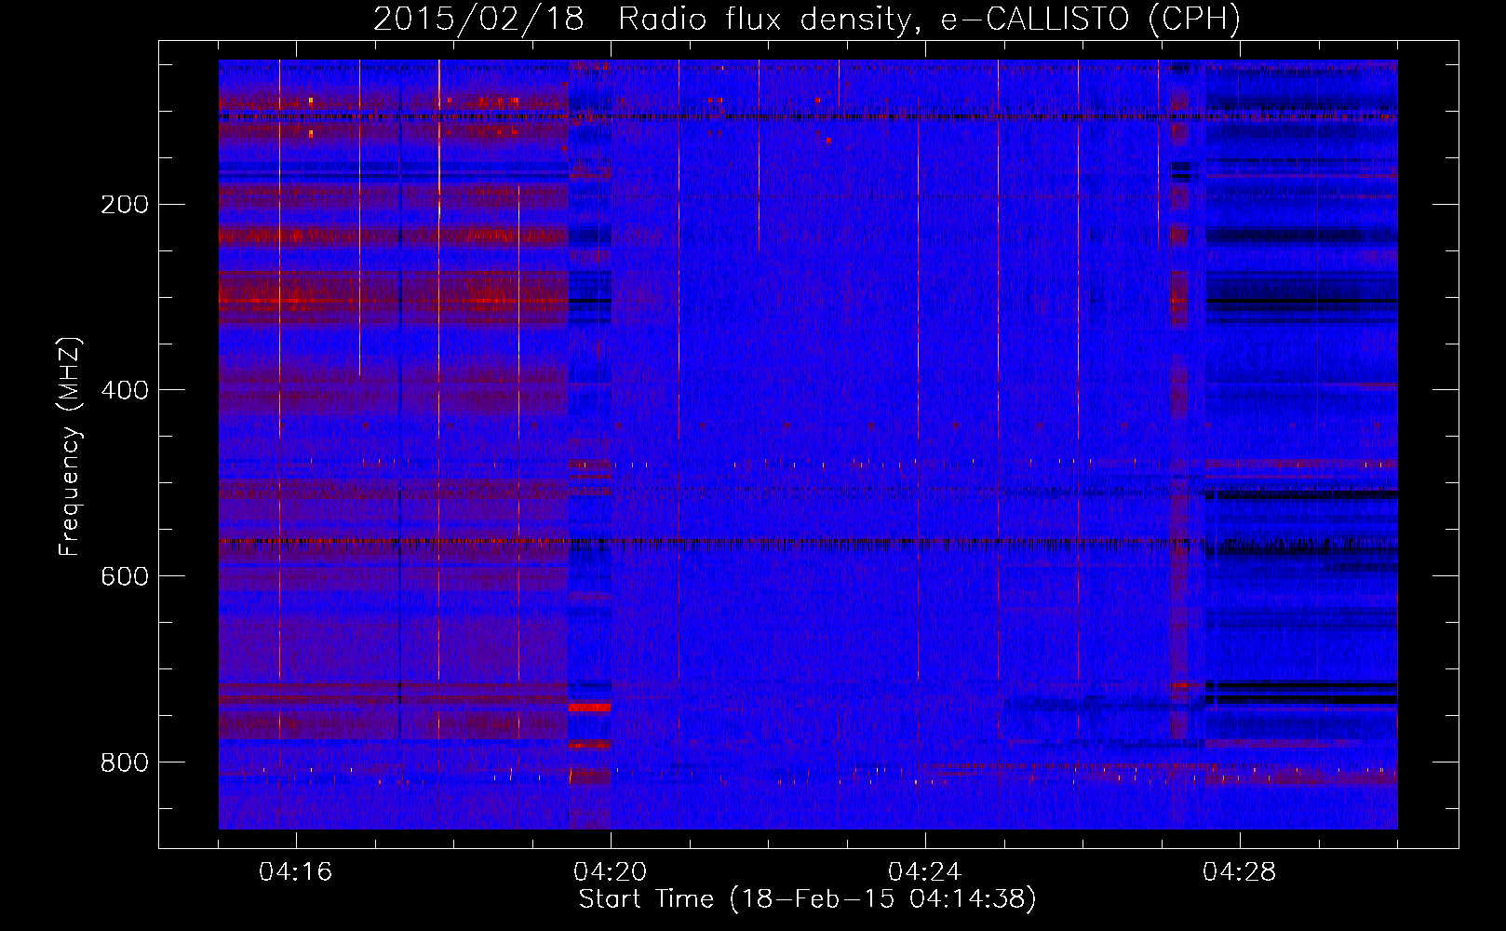Click the 800 frequency tick label
1506x931 pixels.
(x=124, y=762)
